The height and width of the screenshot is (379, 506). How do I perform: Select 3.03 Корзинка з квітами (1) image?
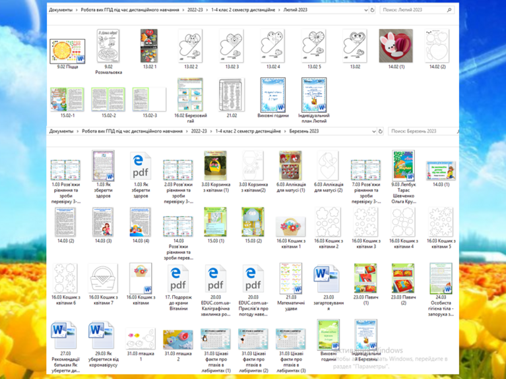pos(216,165)
